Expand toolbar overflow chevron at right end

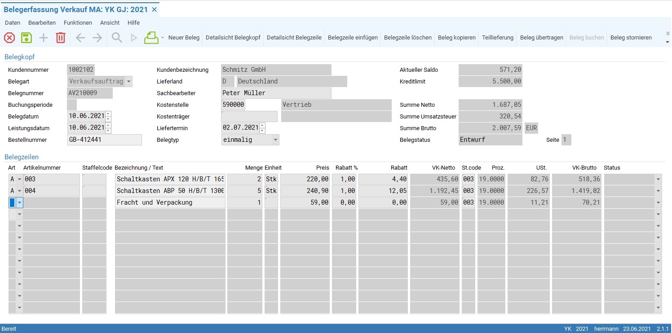point(667,34)
